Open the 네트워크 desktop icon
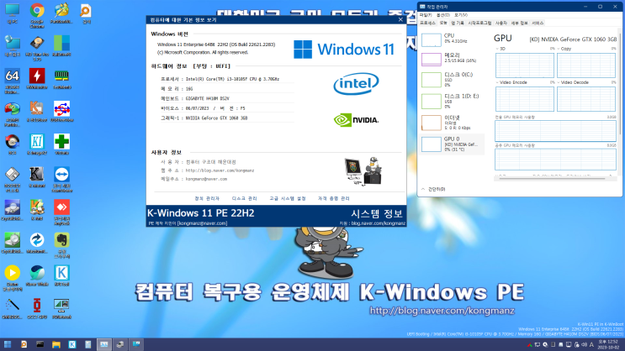This screenshot has height=351, width=625. coord(12,45)
